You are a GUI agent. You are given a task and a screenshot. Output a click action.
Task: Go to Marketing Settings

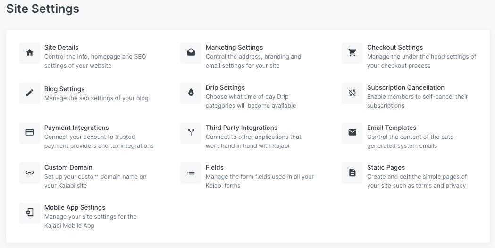click(234, 47)
